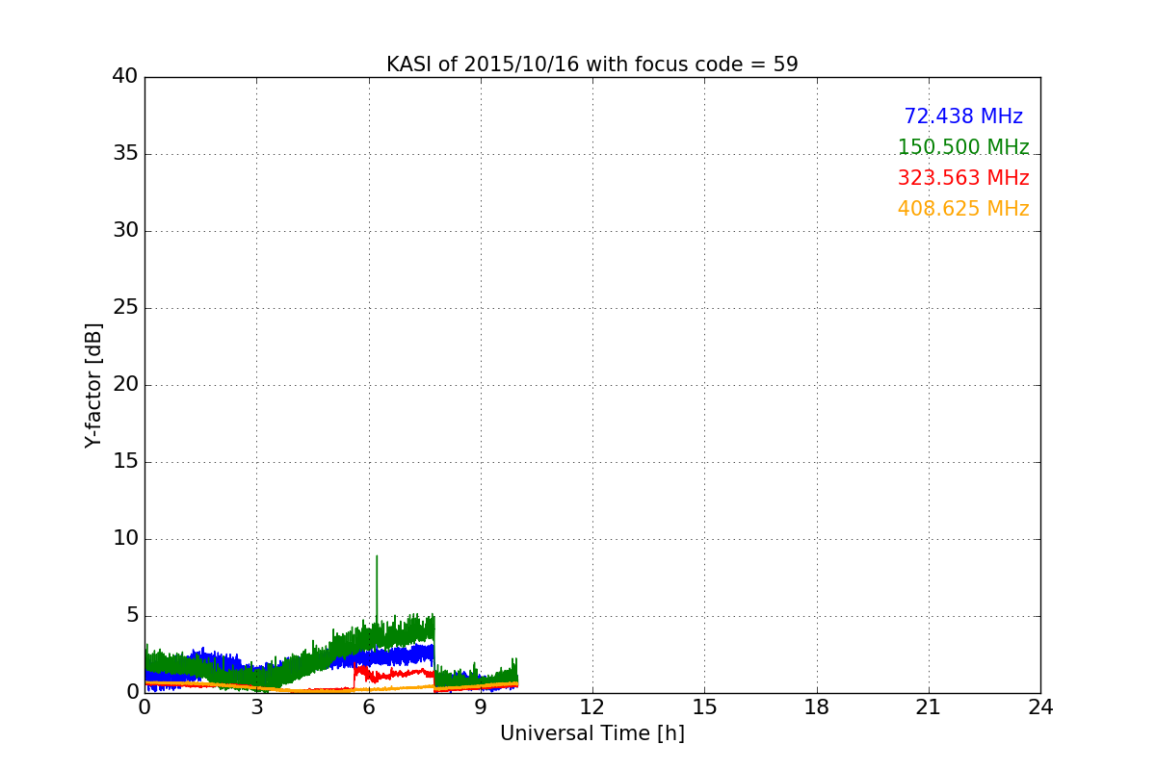Select the 72.438 MHz legend label

(x=963, y=116)
